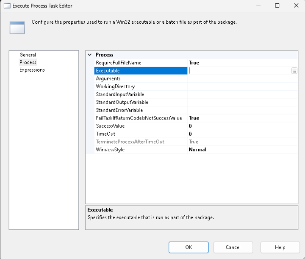Select the StandardInputVariable property

point(120,95)
